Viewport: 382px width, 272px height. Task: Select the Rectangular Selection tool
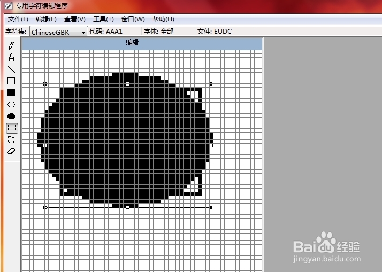click(x=12, y=128)
